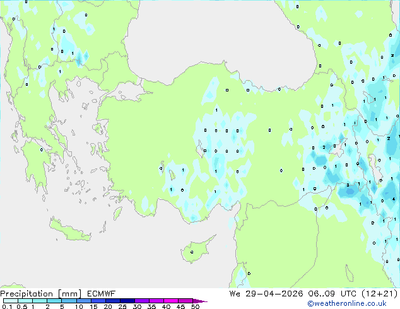Click the 'Precipitation [mm]' title text
The height and width of the screenshot is (309, 400).
coord(41,294)
